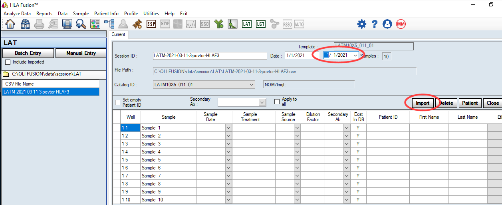Click the greyed person icon
Screen dimensions: 502x205
[x=123, y=24]
